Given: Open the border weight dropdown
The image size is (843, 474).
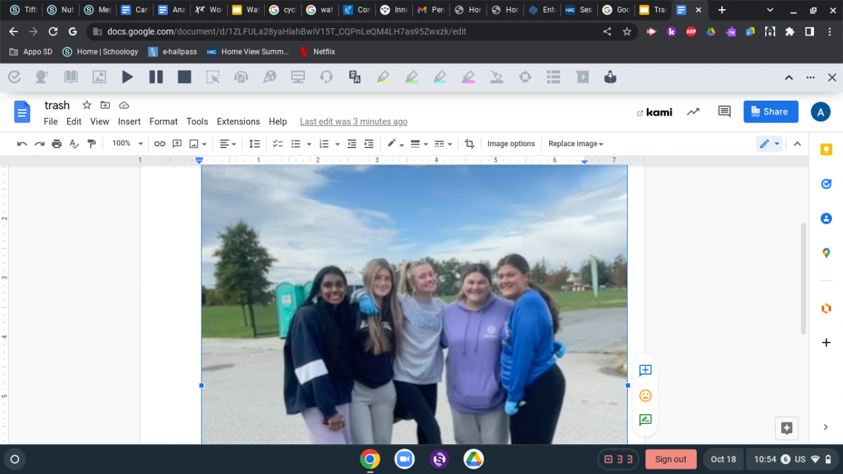Looking at the screenshot, I should (419, 144).
